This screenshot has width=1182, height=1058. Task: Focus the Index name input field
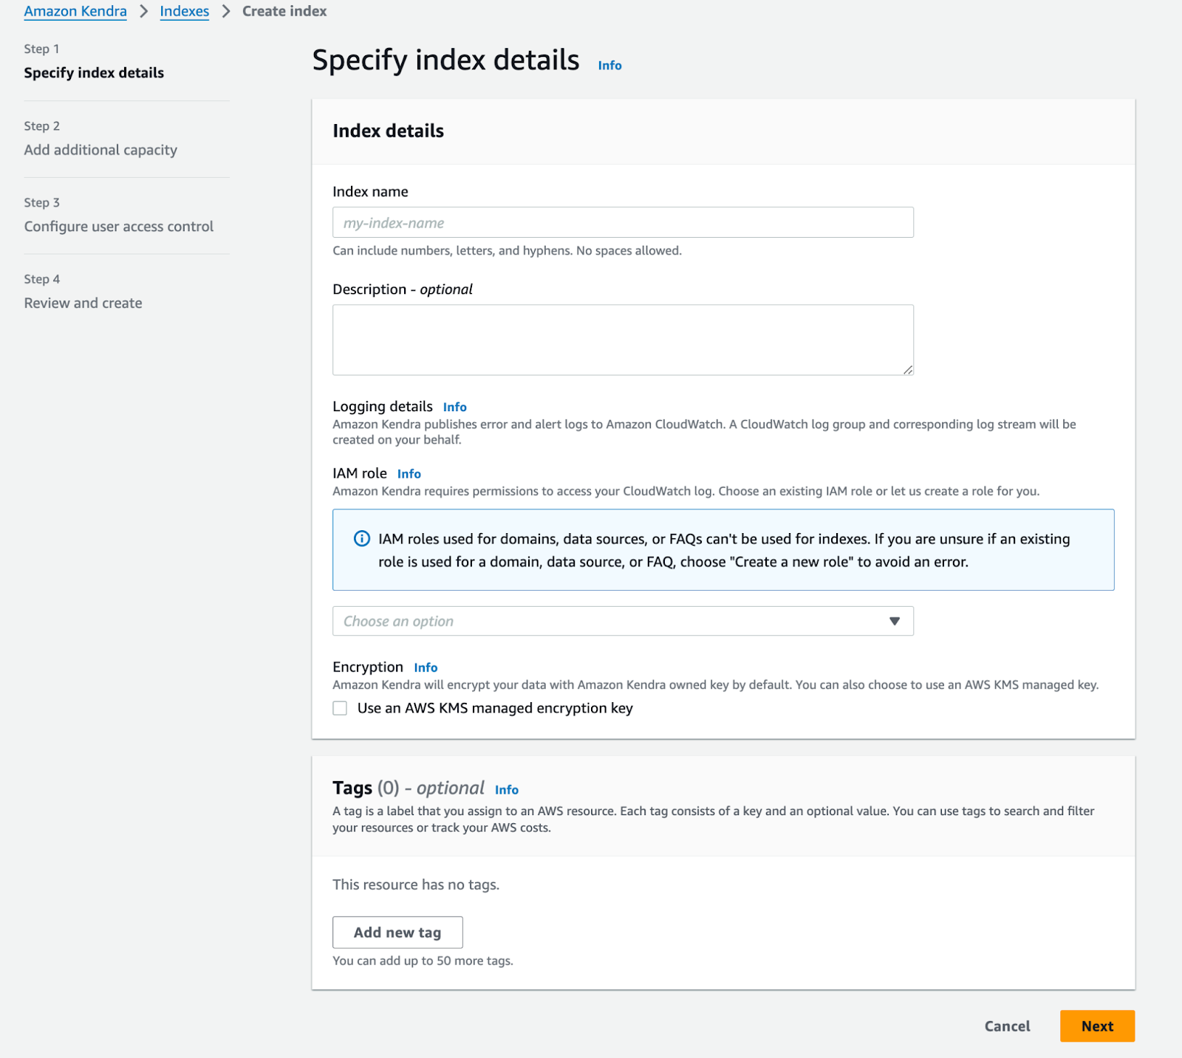[x=622, y=223]
